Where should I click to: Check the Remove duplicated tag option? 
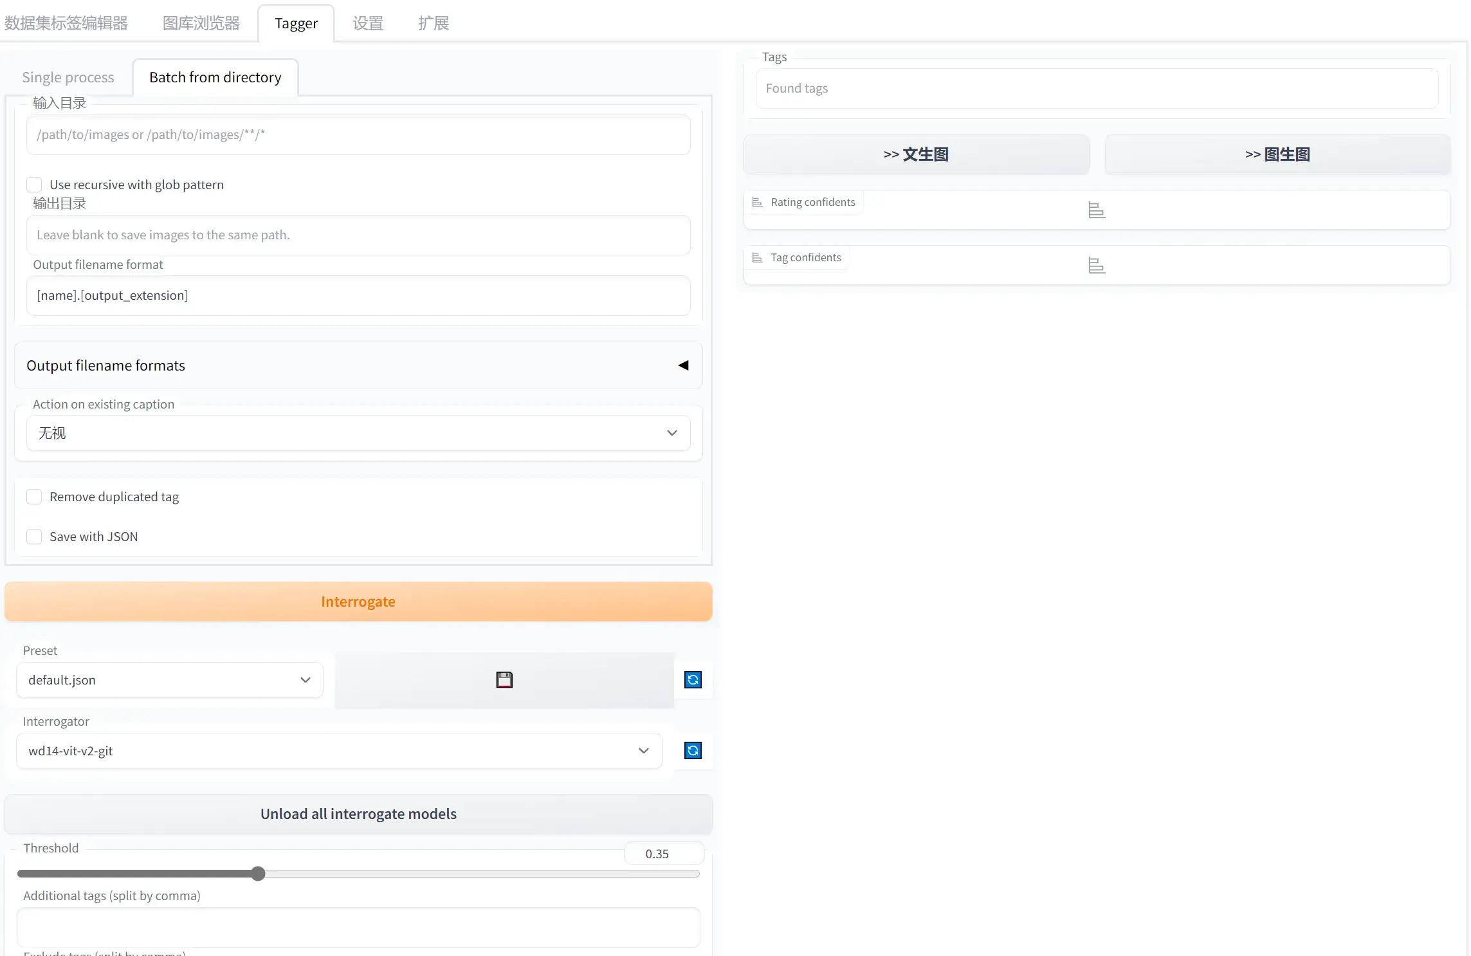tap(34, 497)
